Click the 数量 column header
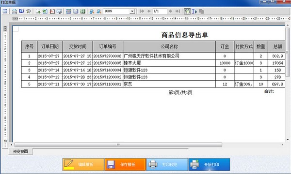 tap(261, 46)
